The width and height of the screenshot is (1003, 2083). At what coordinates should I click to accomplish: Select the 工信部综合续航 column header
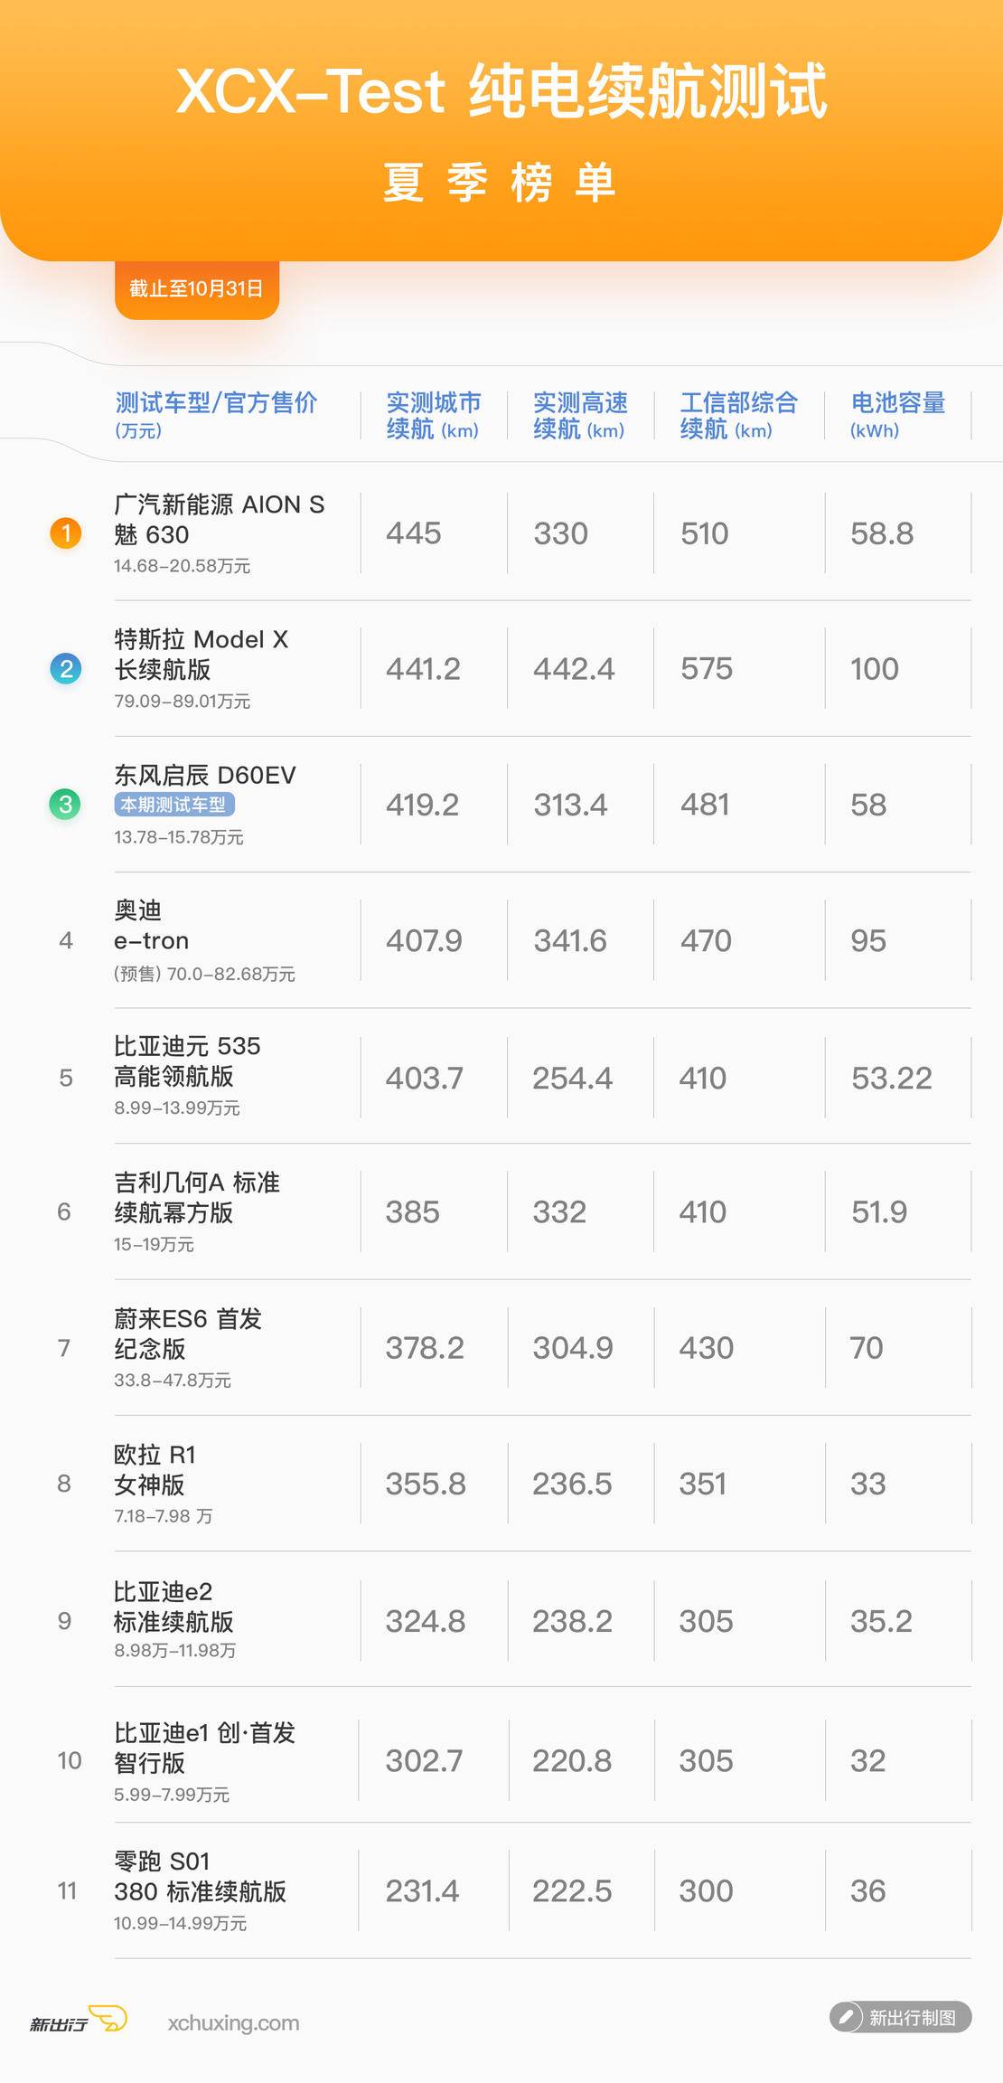pyautogui.click(x=738, y=415)
